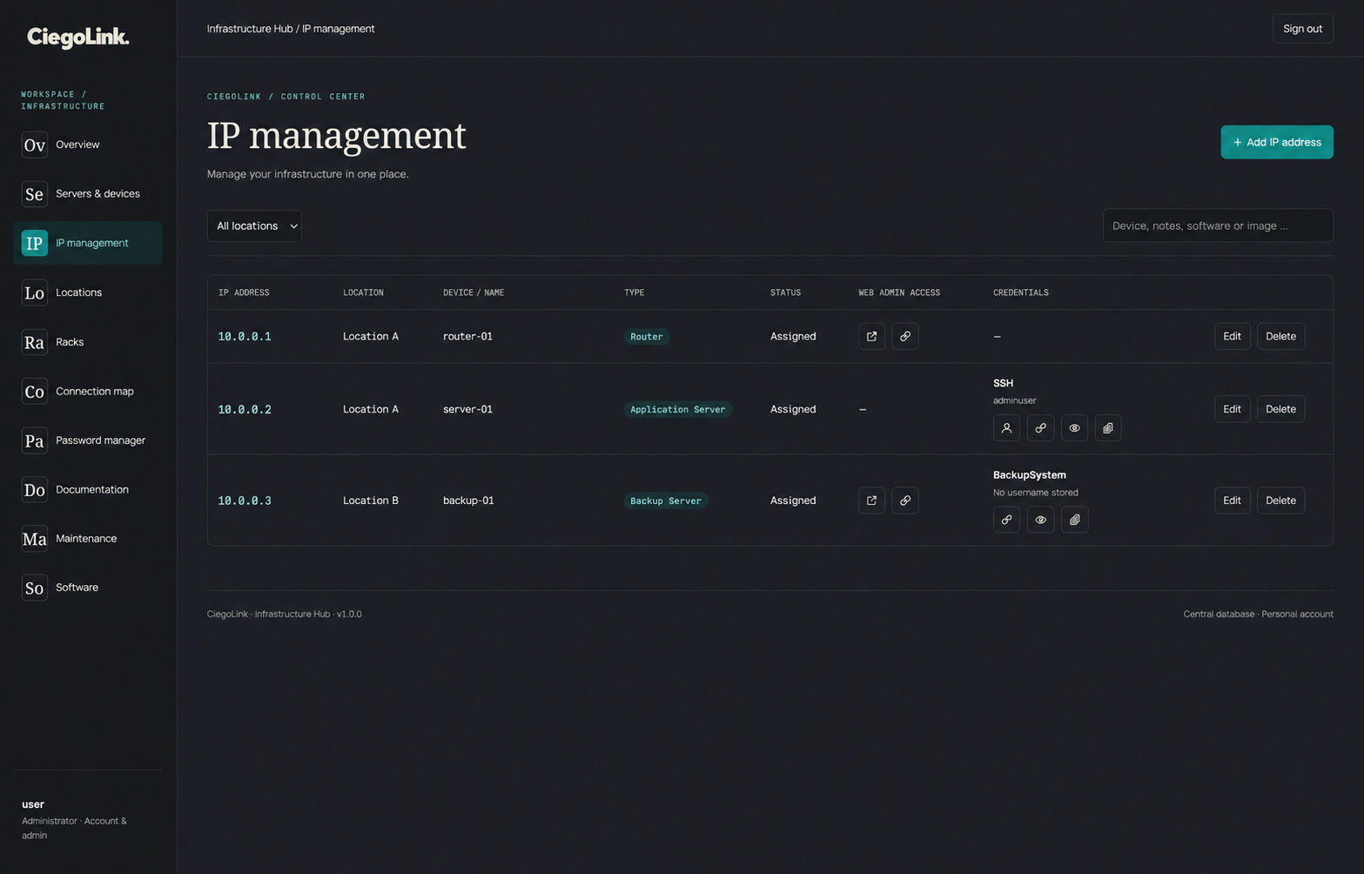The width and height of the screenshot is (1364, 874).
Task: Delete the server-01 IP entry
Action: click(x=1280, y=409)
